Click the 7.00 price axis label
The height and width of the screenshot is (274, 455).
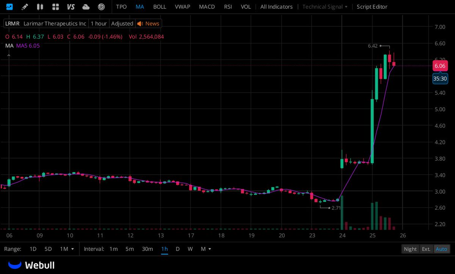[440, 27]
